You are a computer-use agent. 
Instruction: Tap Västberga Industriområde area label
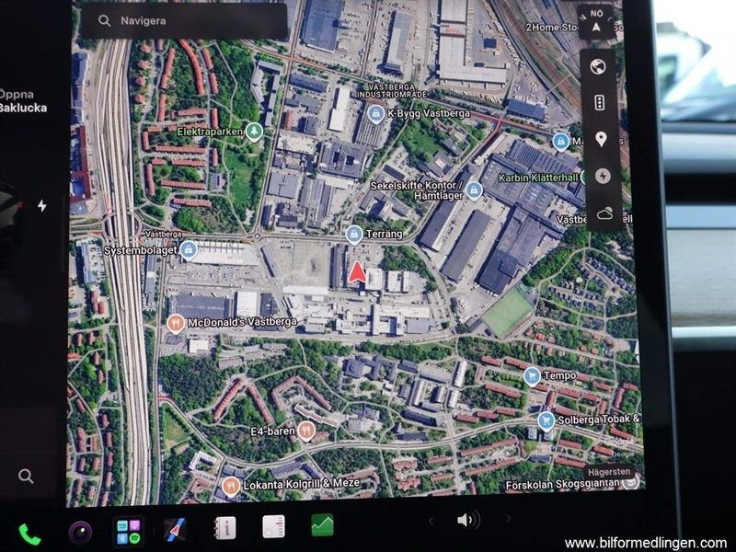coord(393,90)
